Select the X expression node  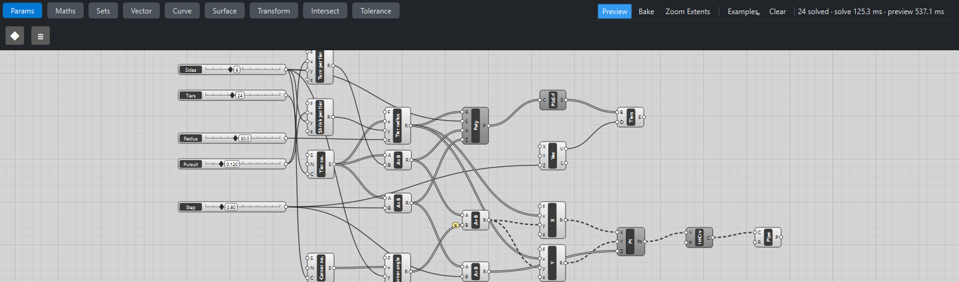pos(553,220)
